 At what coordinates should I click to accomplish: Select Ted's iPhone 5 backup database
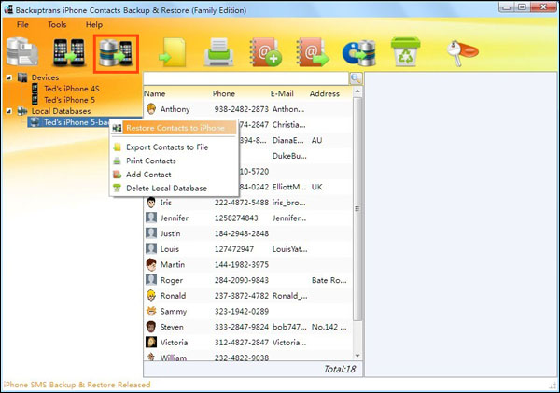point(77,122)
